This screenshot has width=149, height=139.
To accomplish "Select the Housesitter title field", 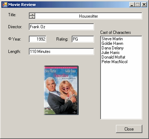I will coord(89,16).
